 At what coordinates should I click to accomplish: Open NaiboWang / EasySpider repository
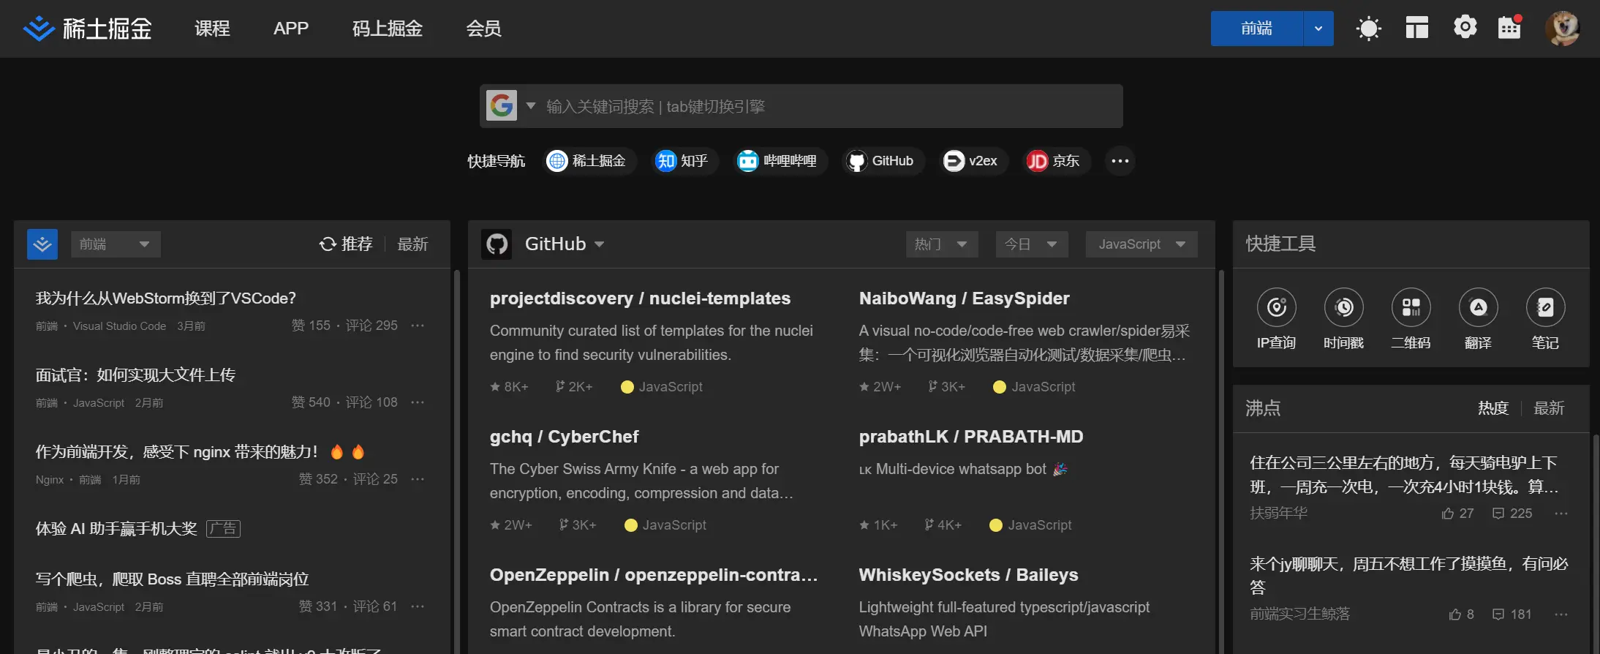(x=964, y=298)
